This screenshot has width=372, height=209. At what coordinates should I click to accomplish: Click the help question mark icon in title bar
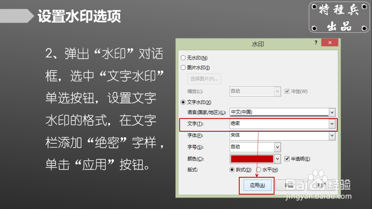click(x=316, y=42)
